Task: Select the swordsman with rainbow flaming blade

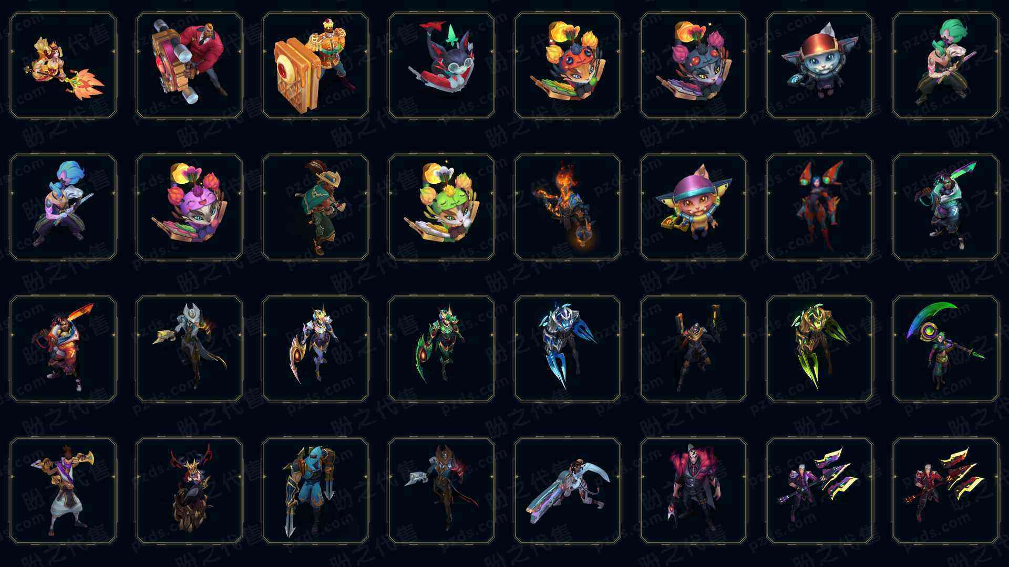Action: click(63, 349)
